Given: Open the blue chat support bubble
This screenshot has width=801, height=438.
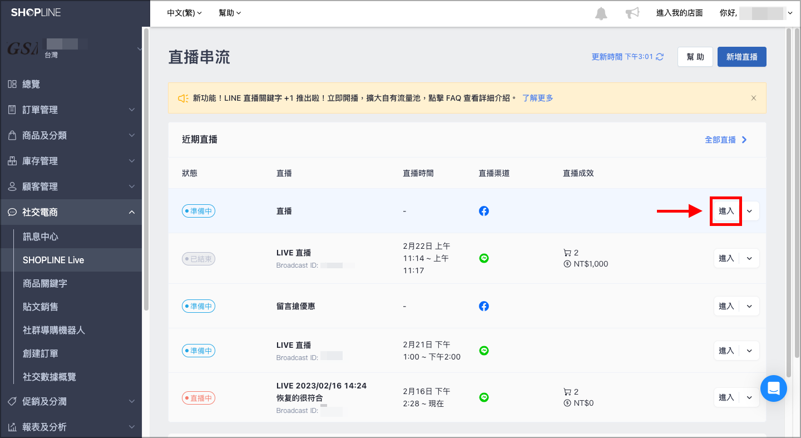Looking at the screenshot, I should (x=774, y=388).
